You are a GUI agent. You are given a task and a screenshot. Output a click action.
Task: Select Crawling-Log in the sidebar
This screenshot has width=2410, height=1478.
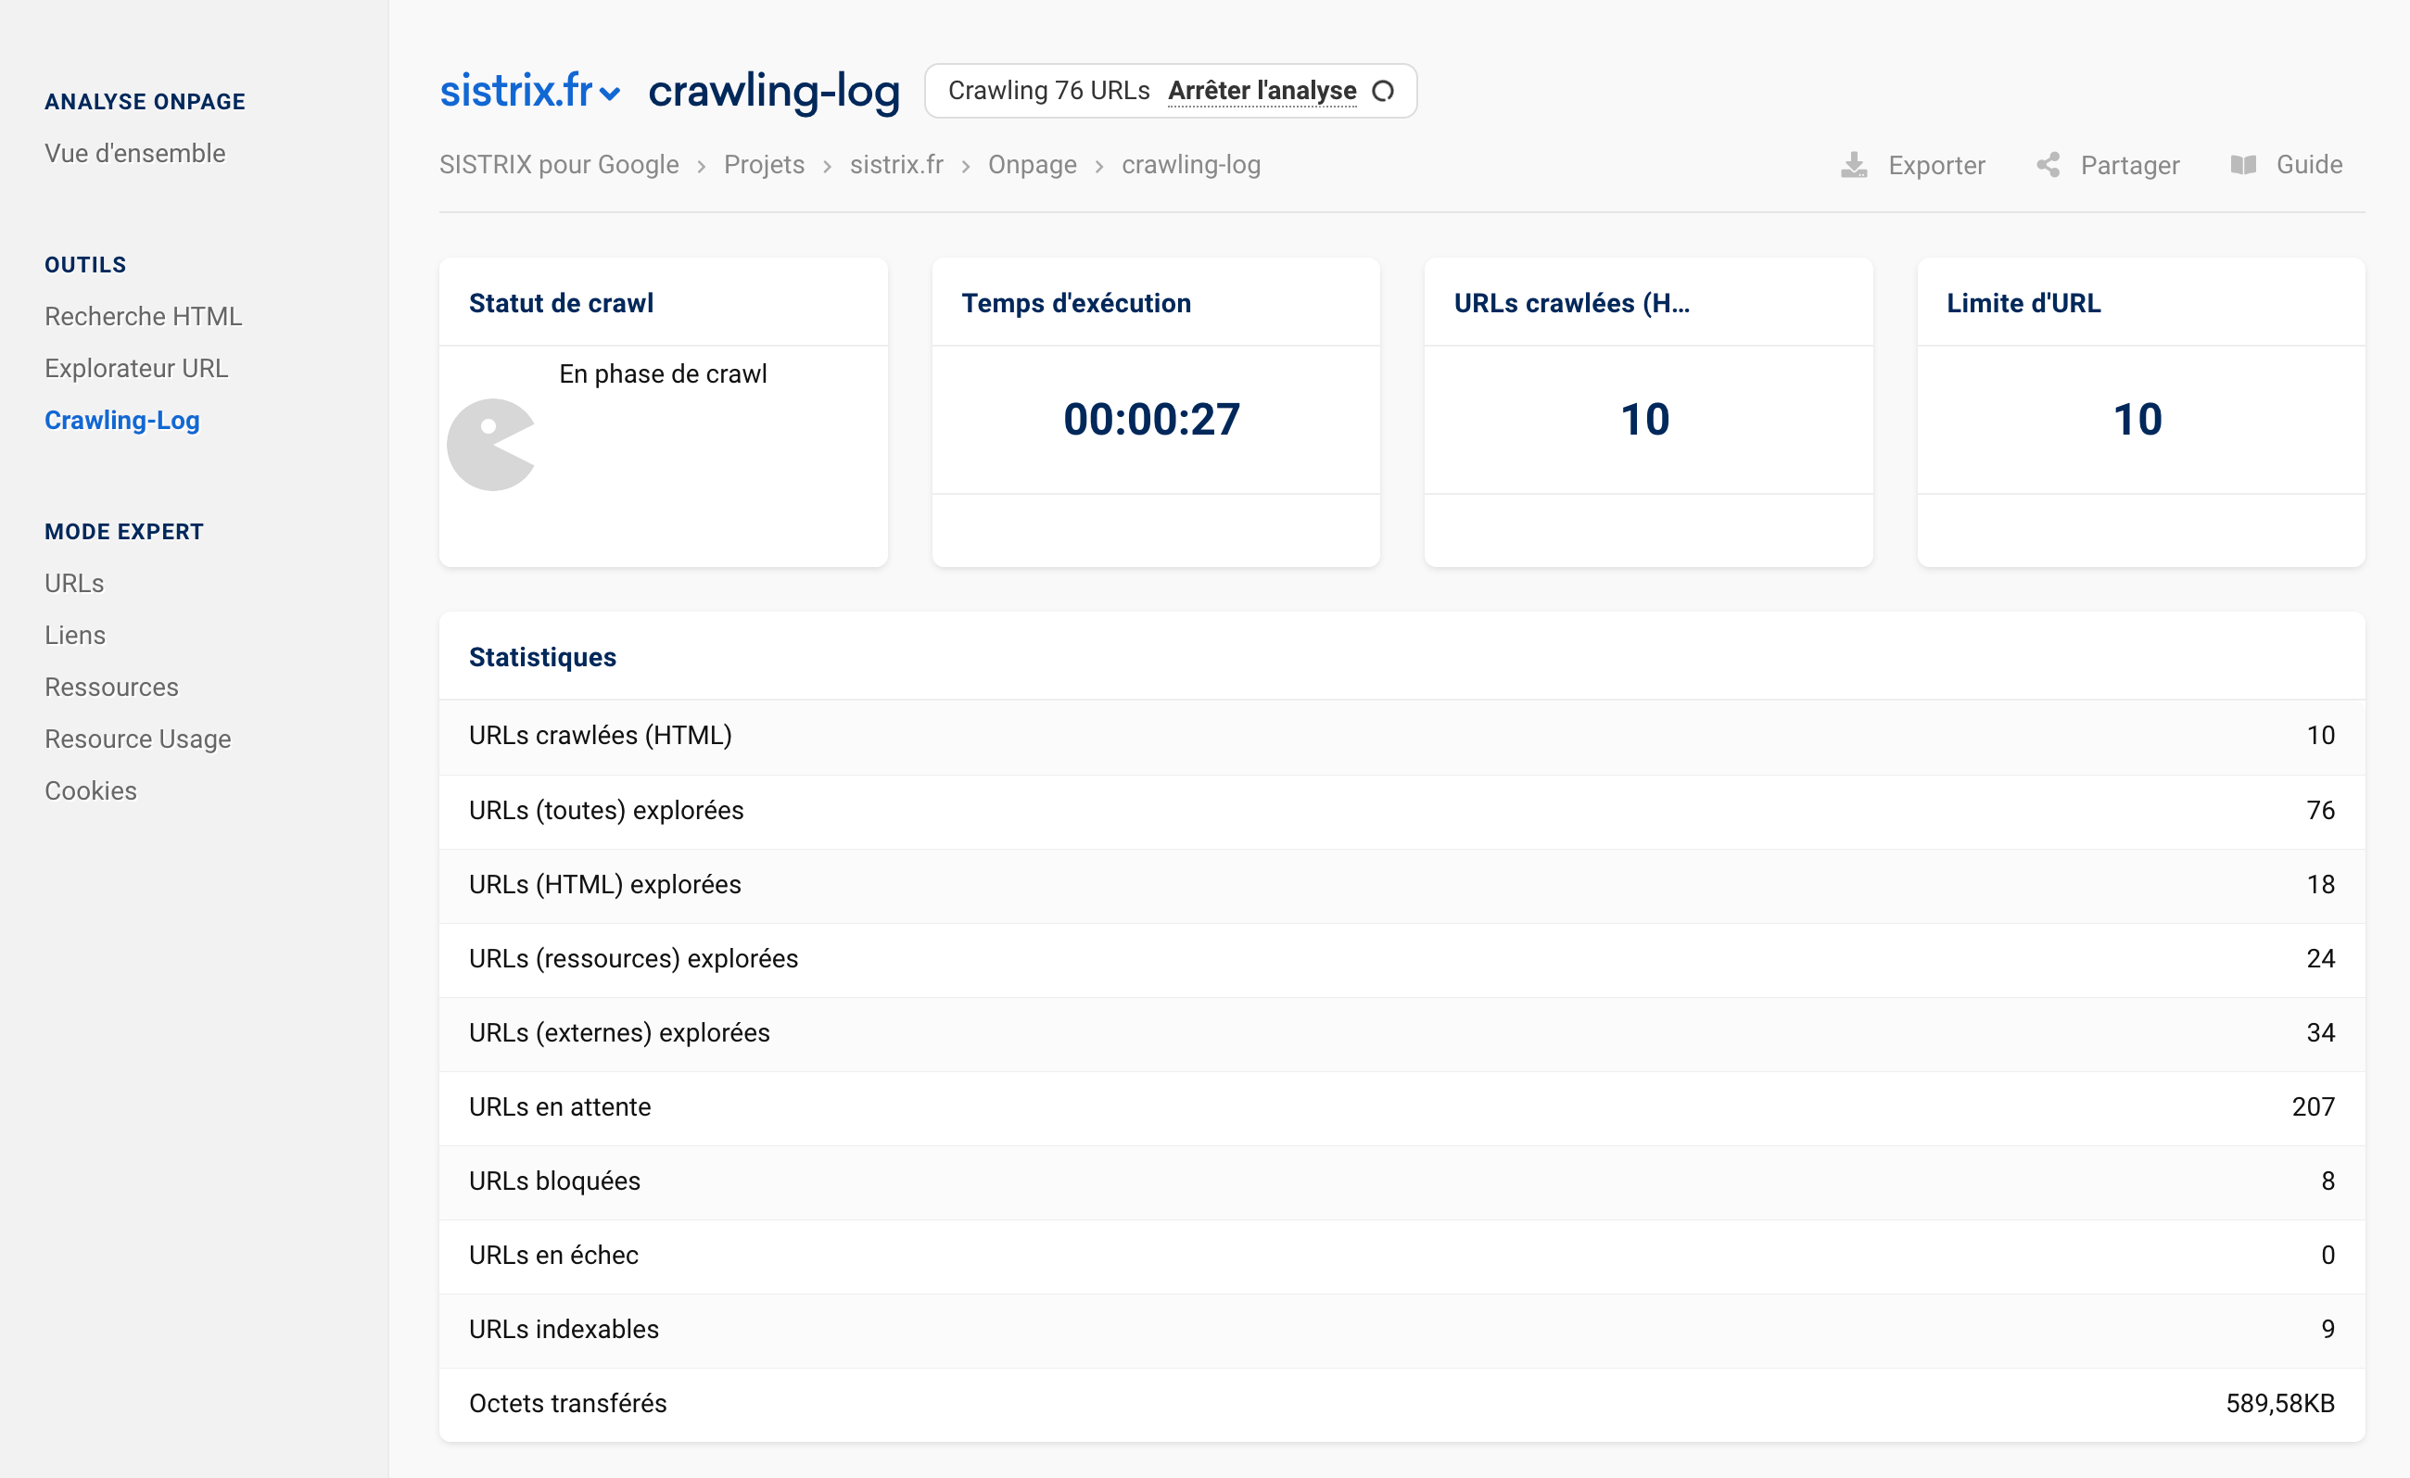click(x=122, y=421)
